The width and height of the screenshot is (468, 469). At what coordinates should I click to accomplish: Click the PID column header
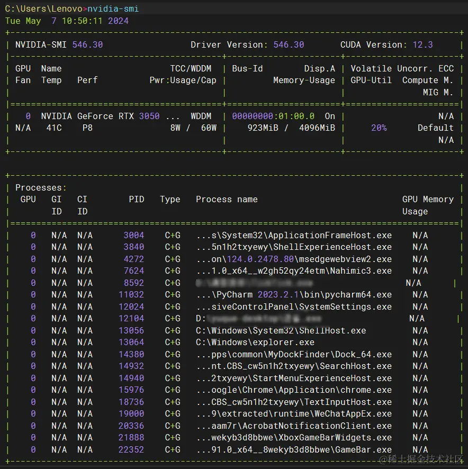pyautogui.click(x=137, y=200)
